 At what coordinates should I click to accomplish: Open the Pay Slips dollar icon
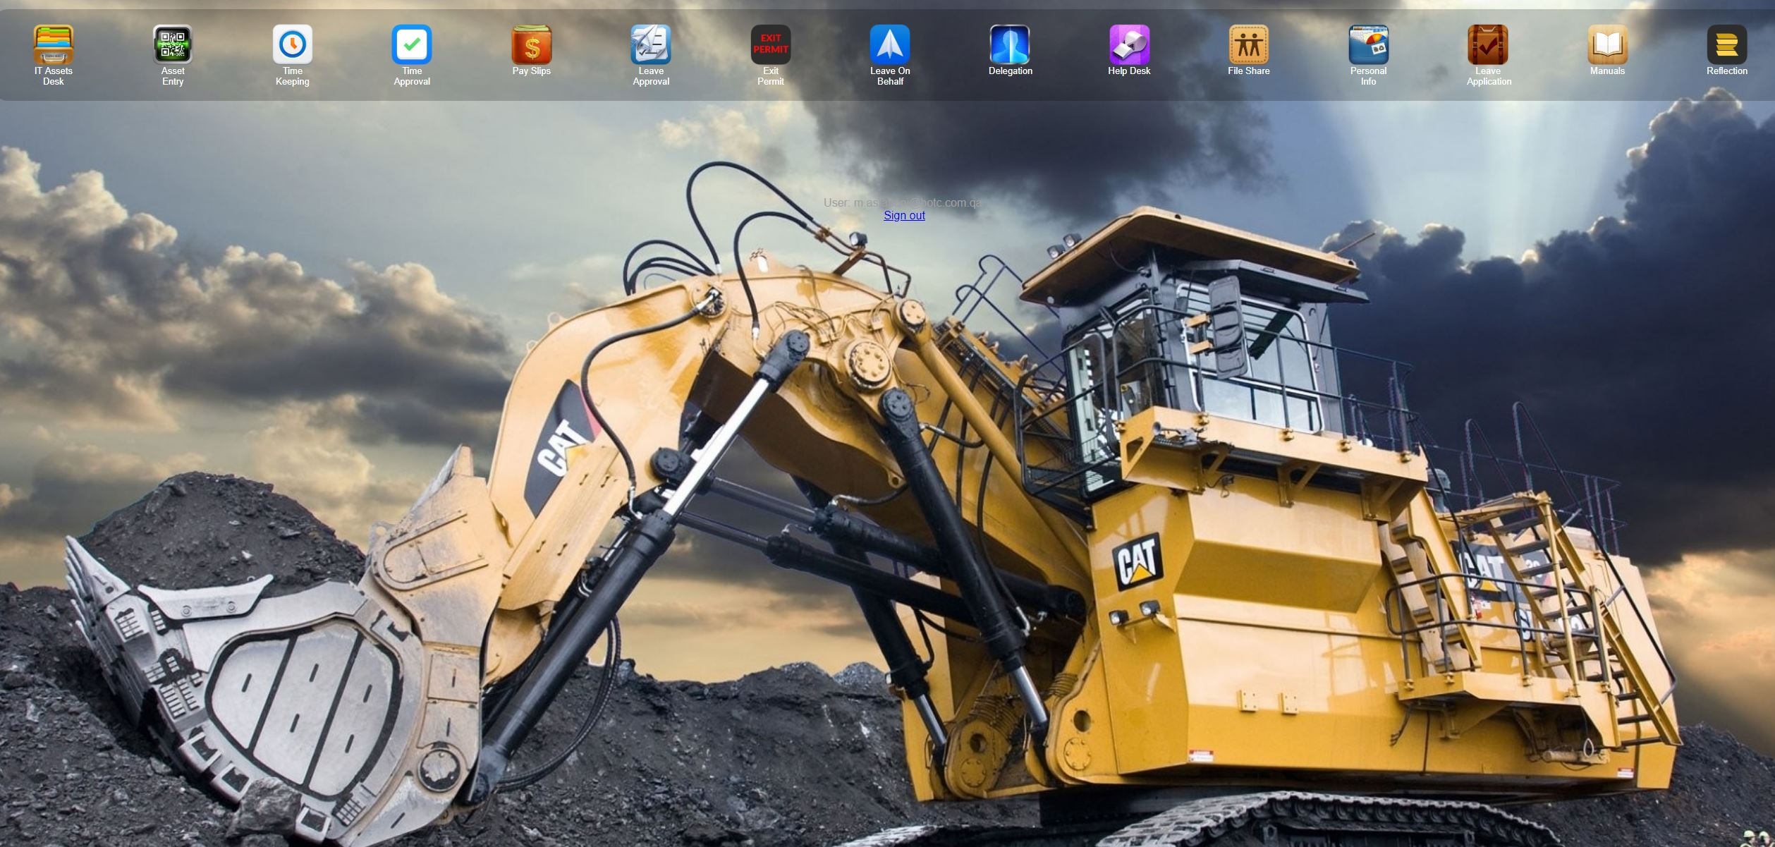532,44
